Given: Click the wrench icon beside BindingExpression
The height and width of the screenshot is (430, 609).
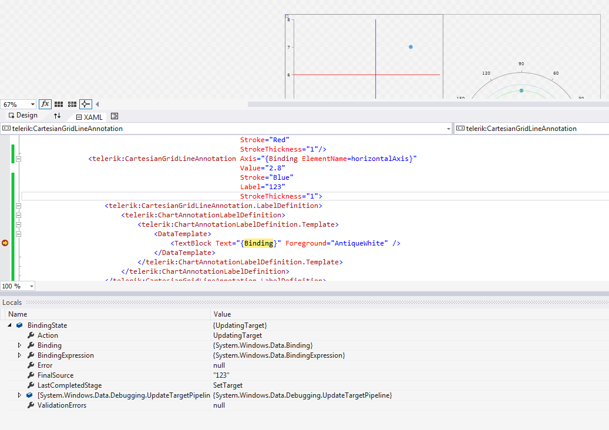Looking at the screenshot, I should (31, 355).
